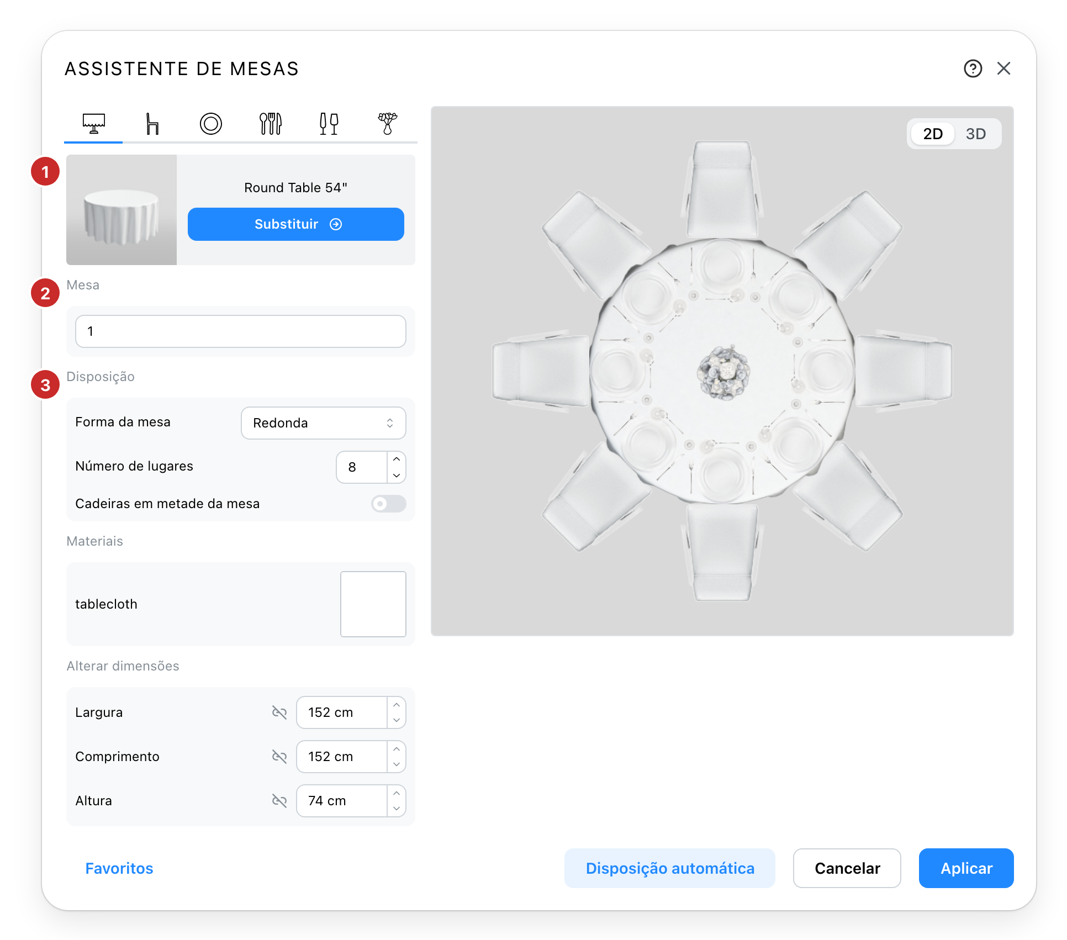Click the Comprimento 152 cm field
This screenshot has width=1067, height=940.
pos(342,757)
